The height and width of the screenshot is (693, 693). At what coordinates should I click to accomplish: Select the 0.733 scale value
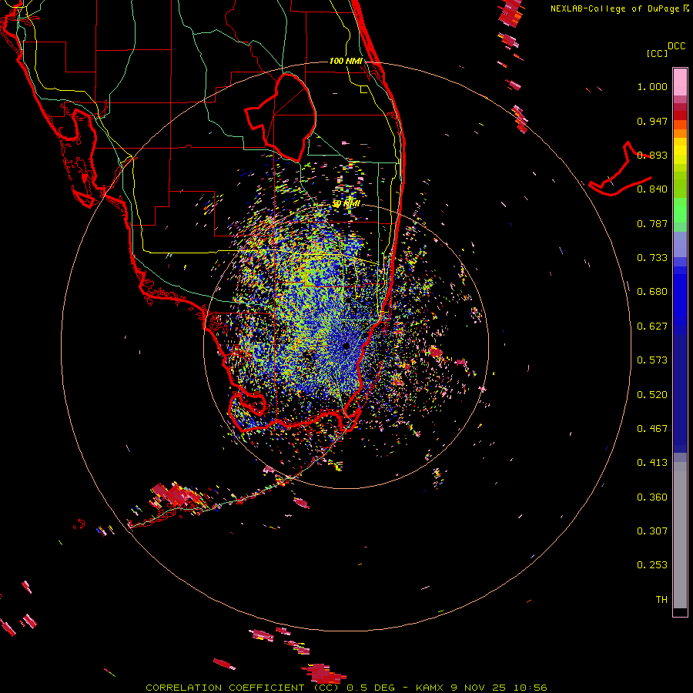(x=652, y=258)
